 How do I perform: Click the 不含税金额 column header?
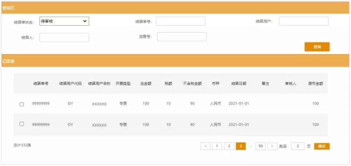click(192, 84)
